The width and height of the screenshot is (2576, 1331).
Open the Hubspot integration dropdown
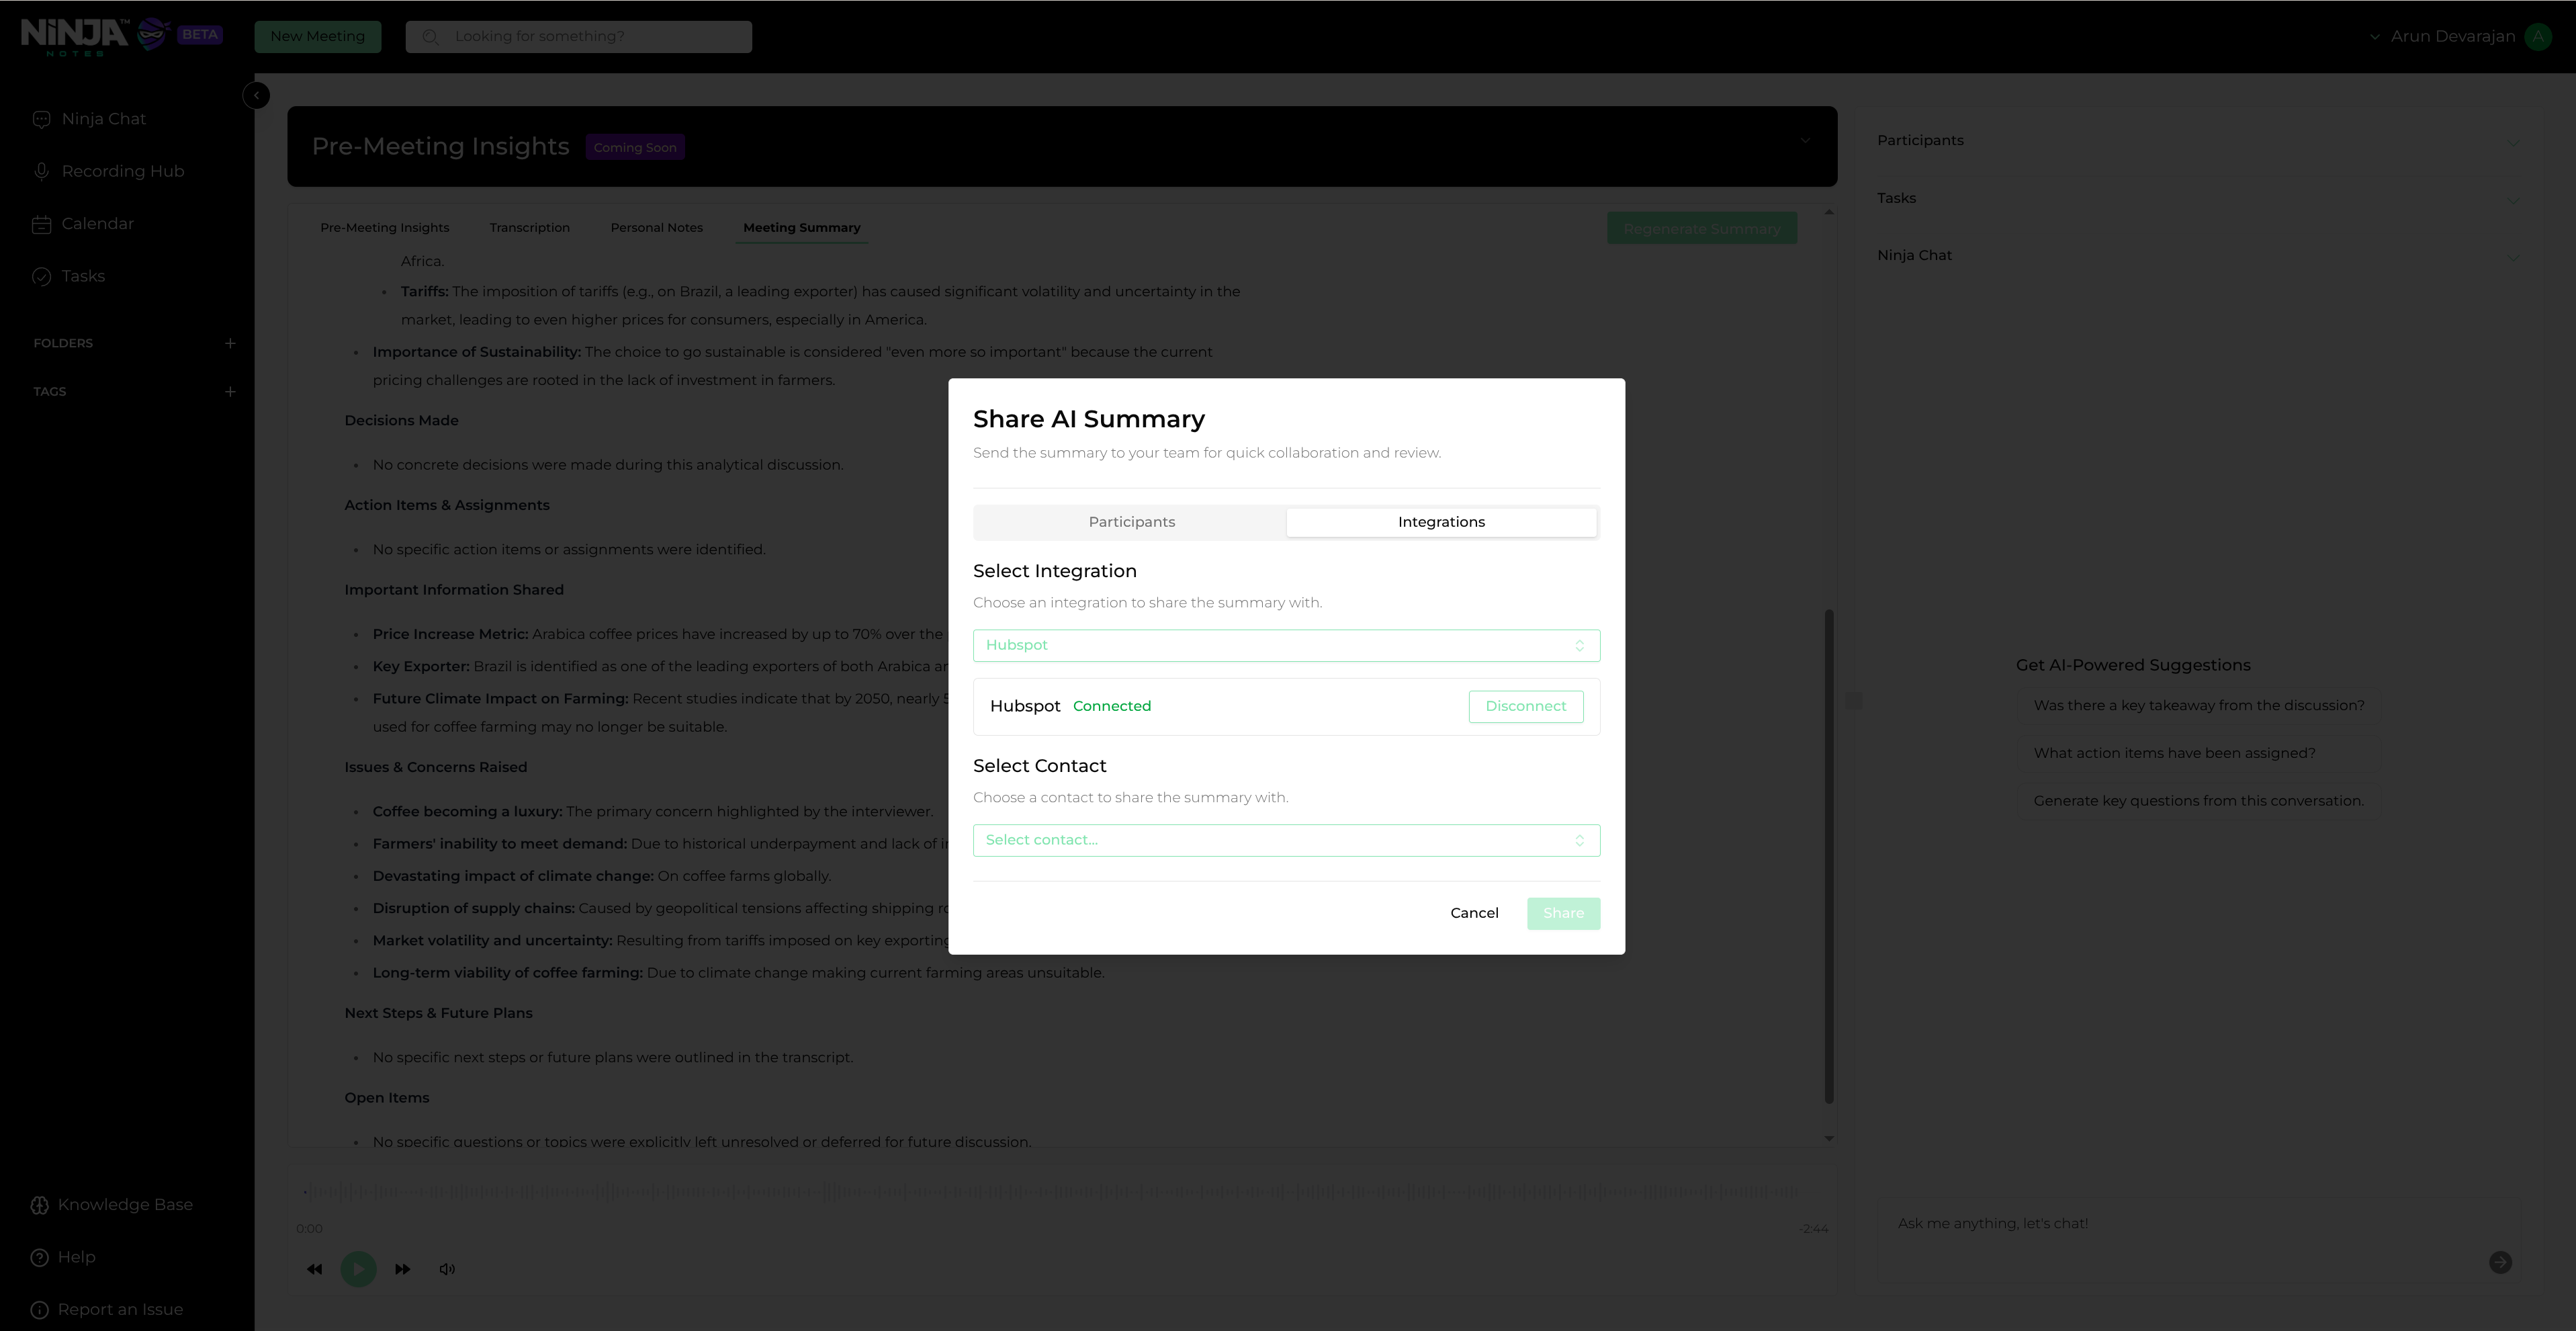1286,645
